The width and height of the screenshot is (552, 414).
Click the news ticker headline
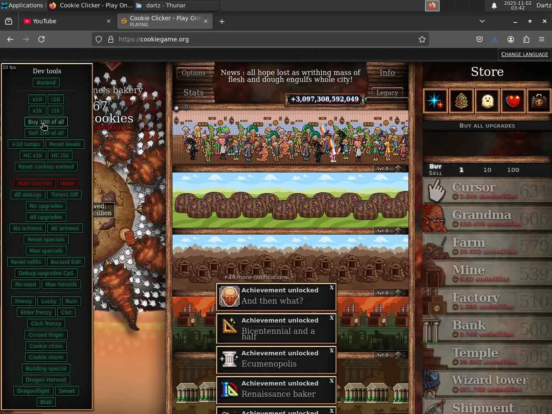(290, 76)
